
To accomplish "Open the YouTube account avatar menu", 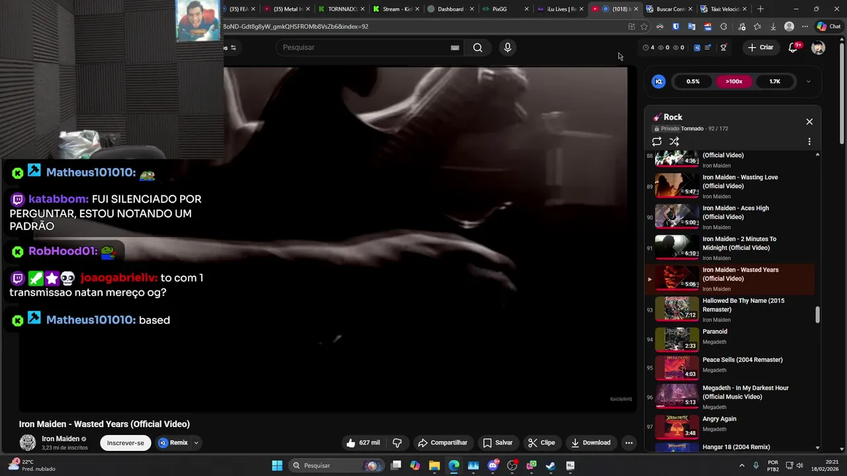I will tap(819, 48).
